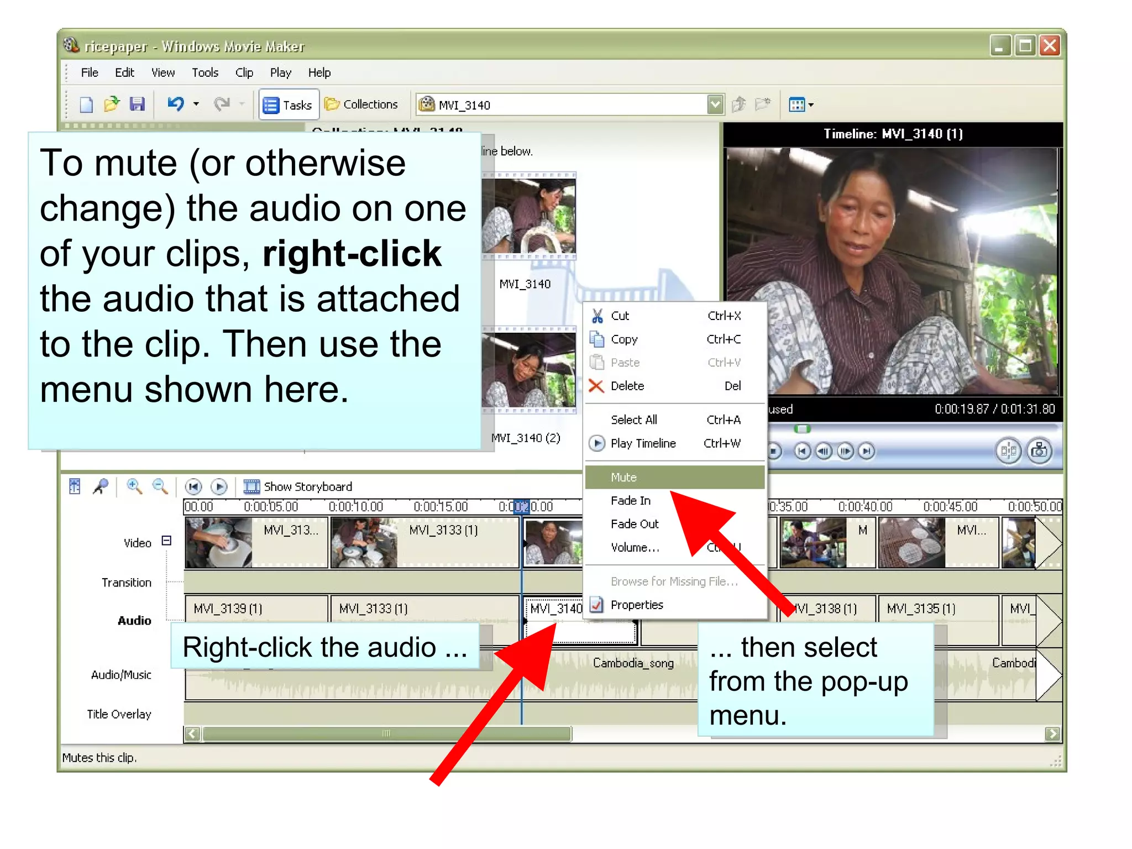Click the Open Project folder icon
The image size is (1132, 849).
pos(111,104)
